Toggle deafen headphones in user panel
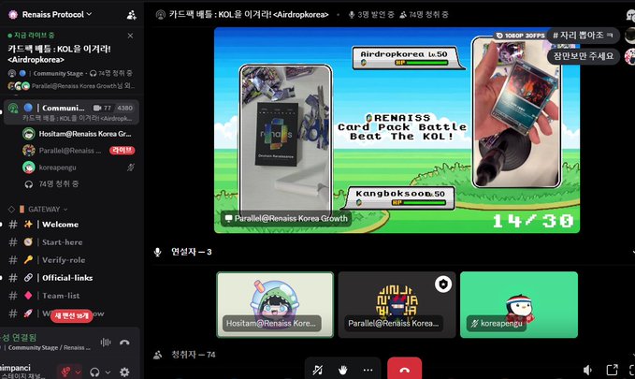 pyautogui.click(x=94, y=372)
